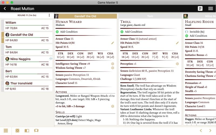Click Bert's HP bar
The height and width of the screenshot is (135, 216).
pyautogui.click(x=27, y=74)
